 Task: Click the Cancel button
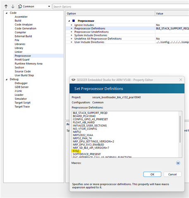172,174
